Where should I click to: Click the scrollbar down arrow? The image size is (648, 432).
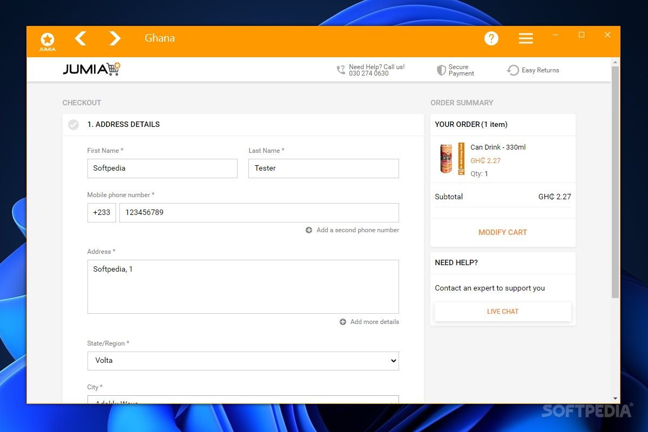tap(615, 399)
